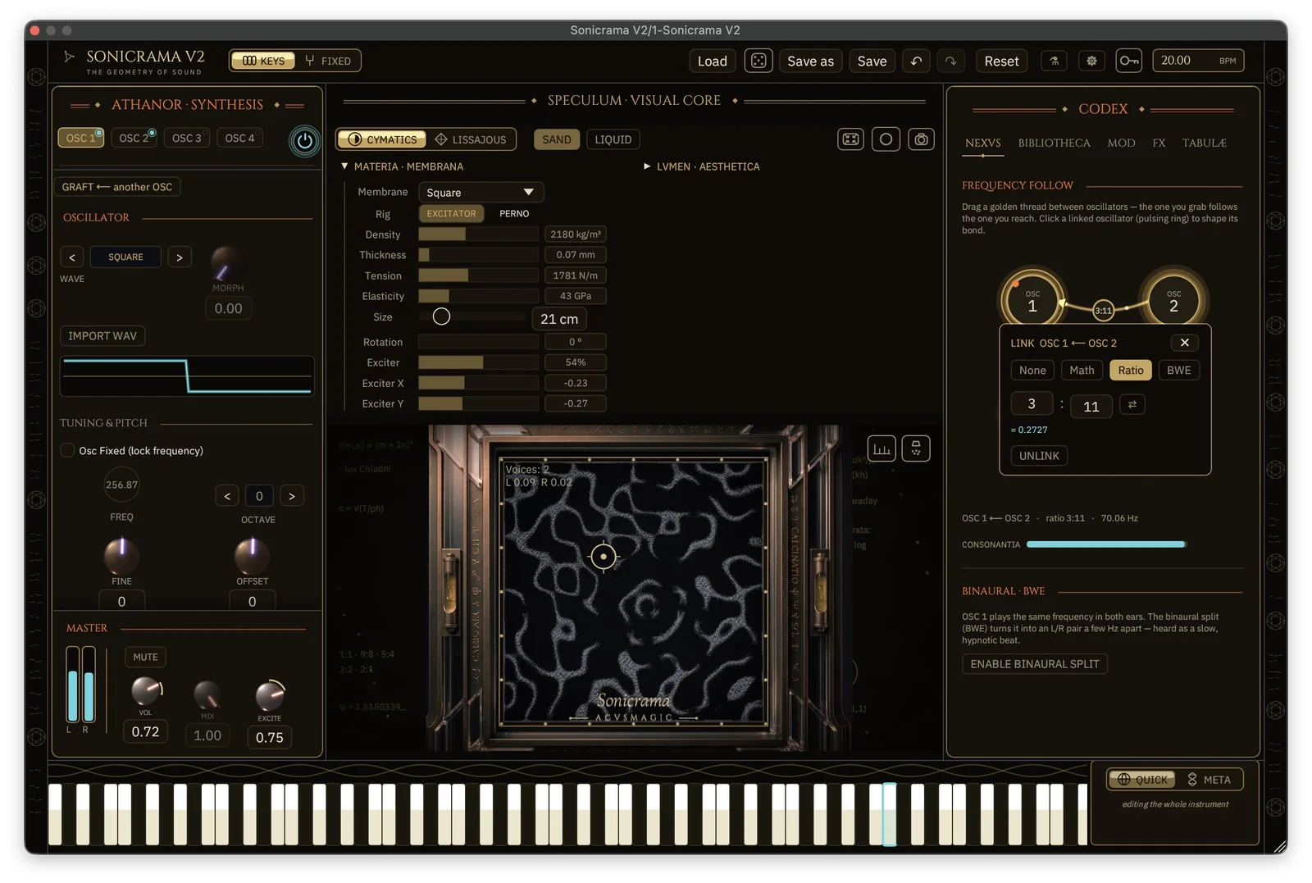Toggle the oscillator power icon
The width and height of the screenshot is (1312, 883).
tap(304, 141)
